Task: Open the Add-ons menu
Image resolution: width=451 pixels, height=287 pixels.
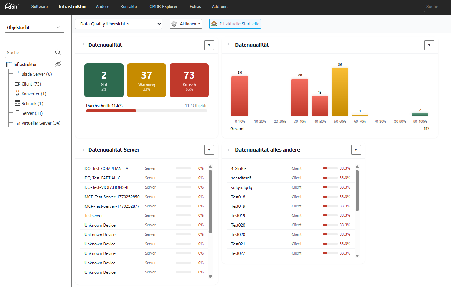Action: click(x=220, y=6)
